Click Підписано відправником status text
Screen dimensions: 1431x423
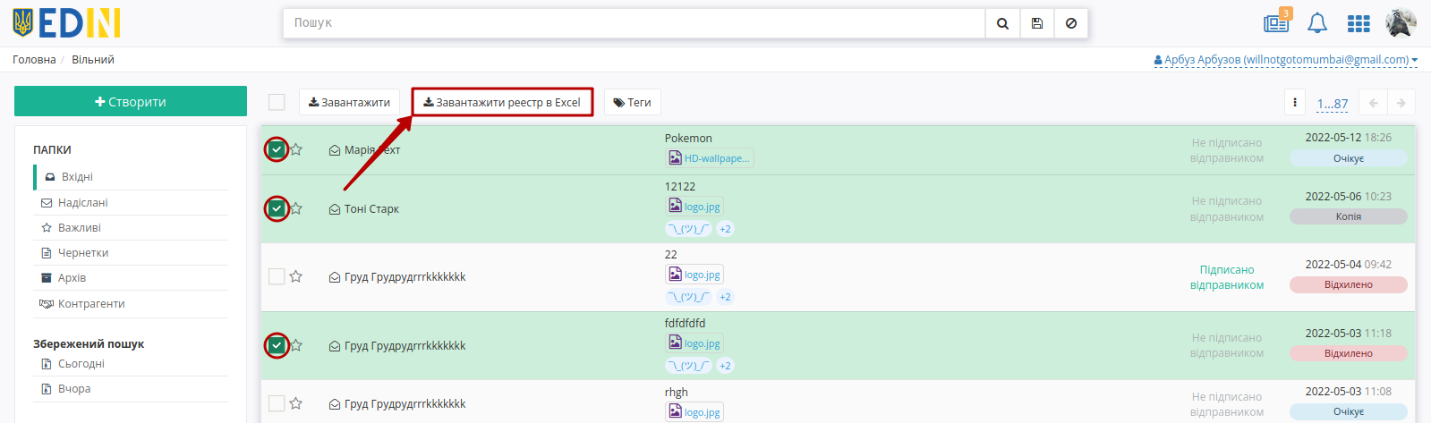pos(1227,277)
